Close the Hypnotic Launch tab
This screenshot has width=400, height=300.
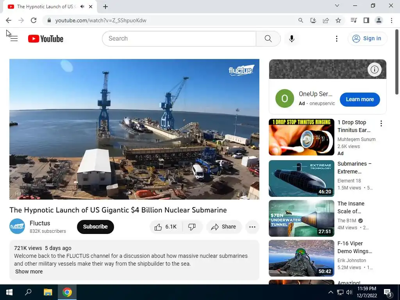point(91,7)
